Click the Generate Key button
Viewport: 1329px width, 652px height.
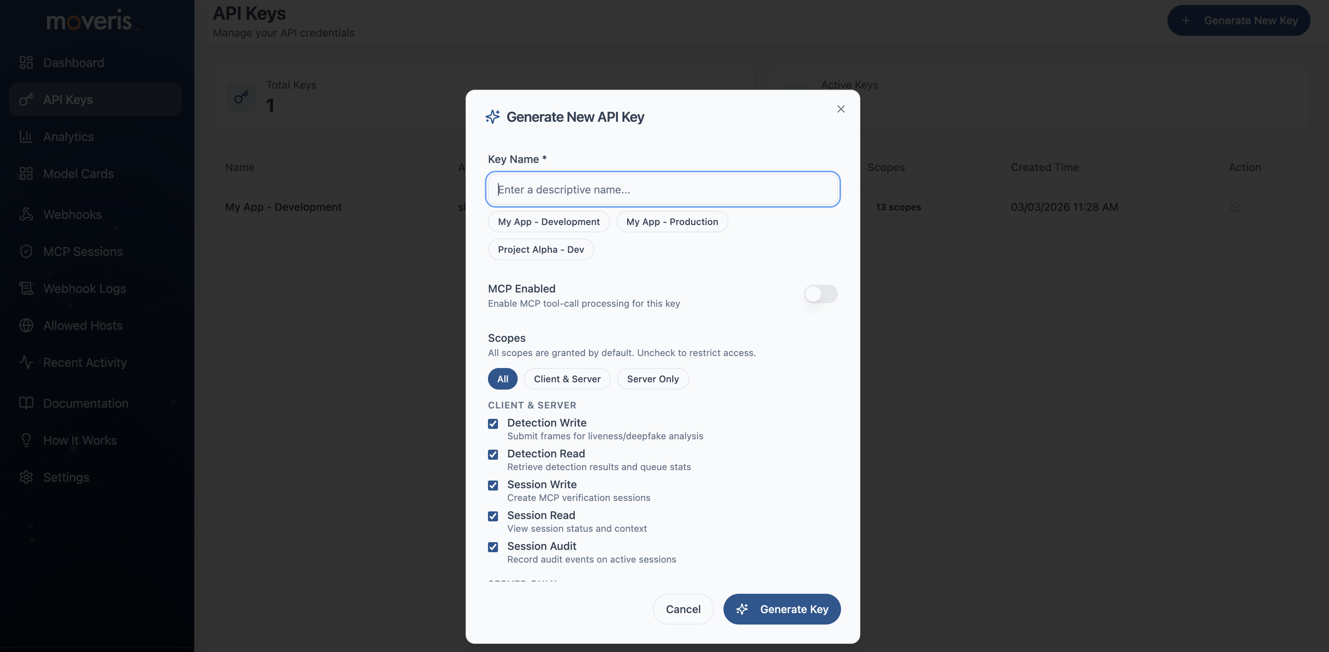point(782,609)
